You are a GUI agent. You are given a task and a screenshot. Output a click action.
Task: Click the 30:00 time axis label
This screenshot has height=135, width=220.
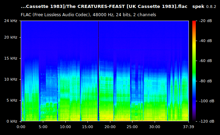(x=155, y=127)
